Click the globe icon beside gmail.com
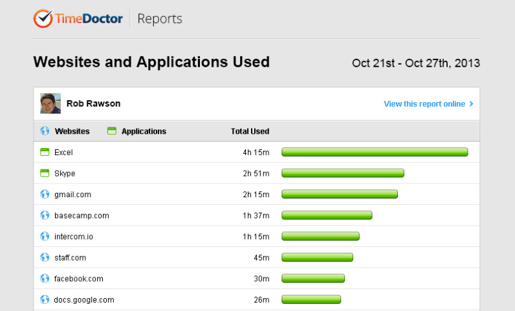 pyautogui.click(x=45, y=194)
